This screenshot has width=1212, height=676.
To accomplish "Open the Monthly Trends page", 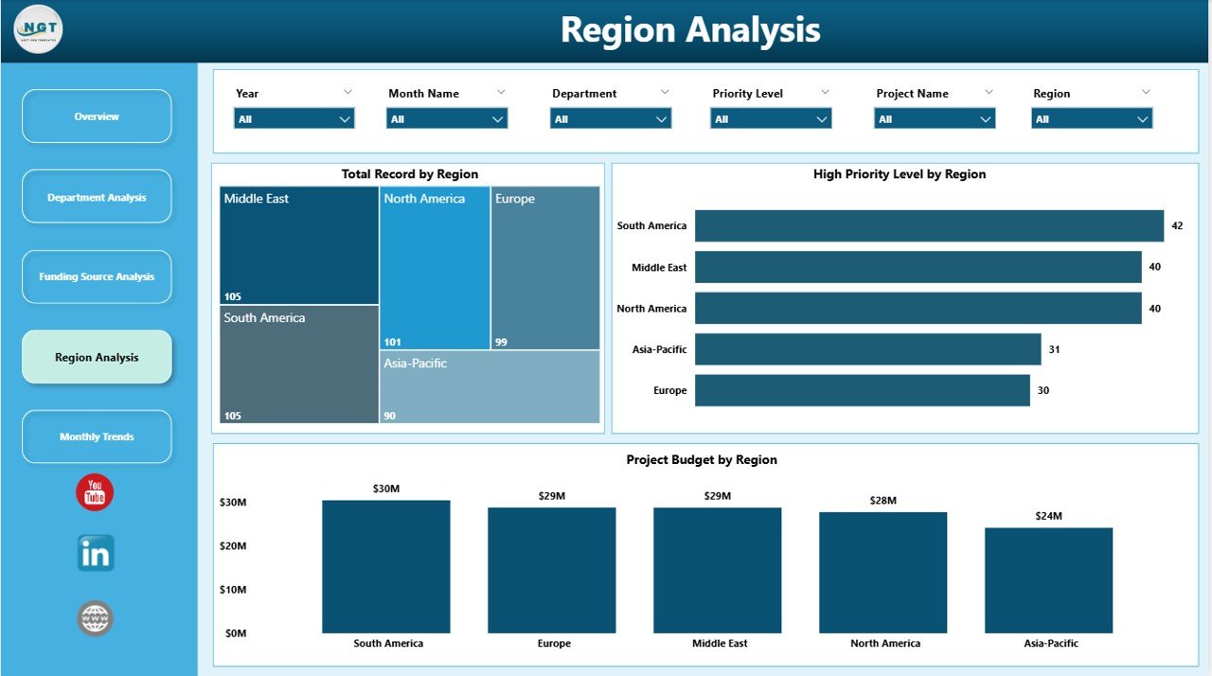I will click(97, 436).
